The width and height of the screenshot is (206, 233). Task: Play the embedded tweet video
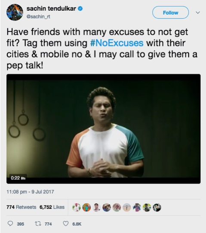click(103, 129)
